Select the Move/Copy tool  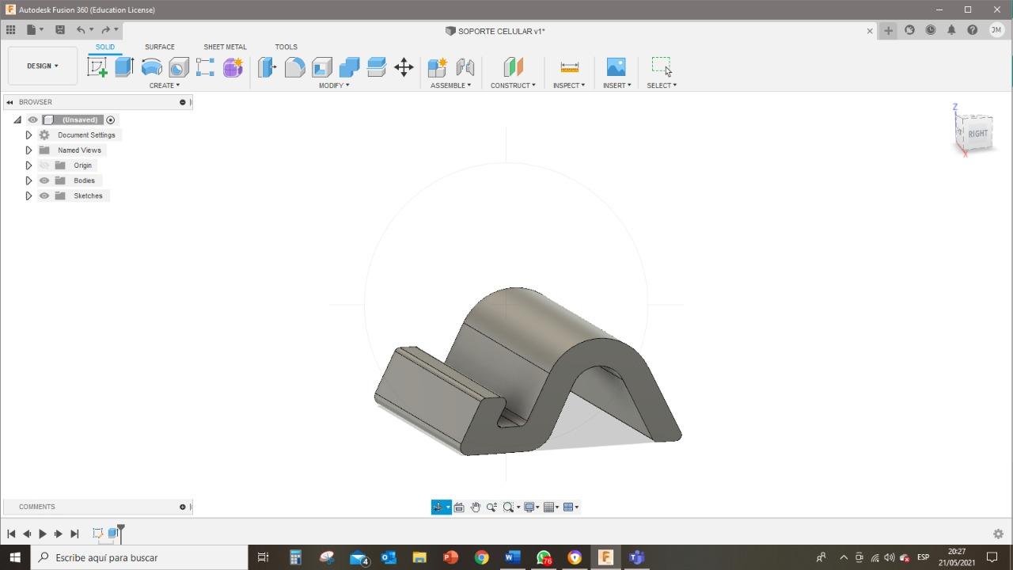(x=404, y=67)
